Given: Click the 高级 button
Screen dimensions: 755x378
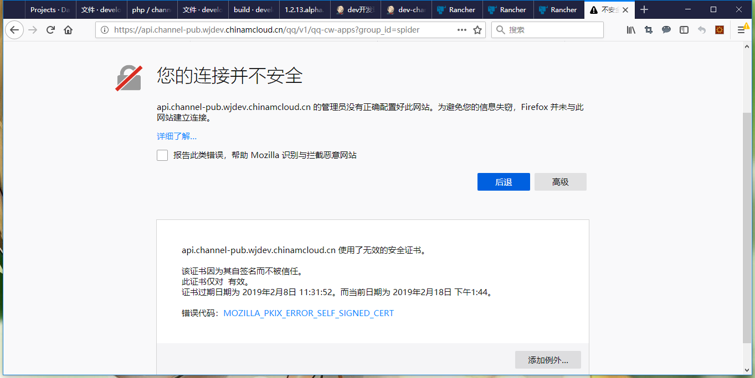Looking at the screenshot, I should (561, 182).
